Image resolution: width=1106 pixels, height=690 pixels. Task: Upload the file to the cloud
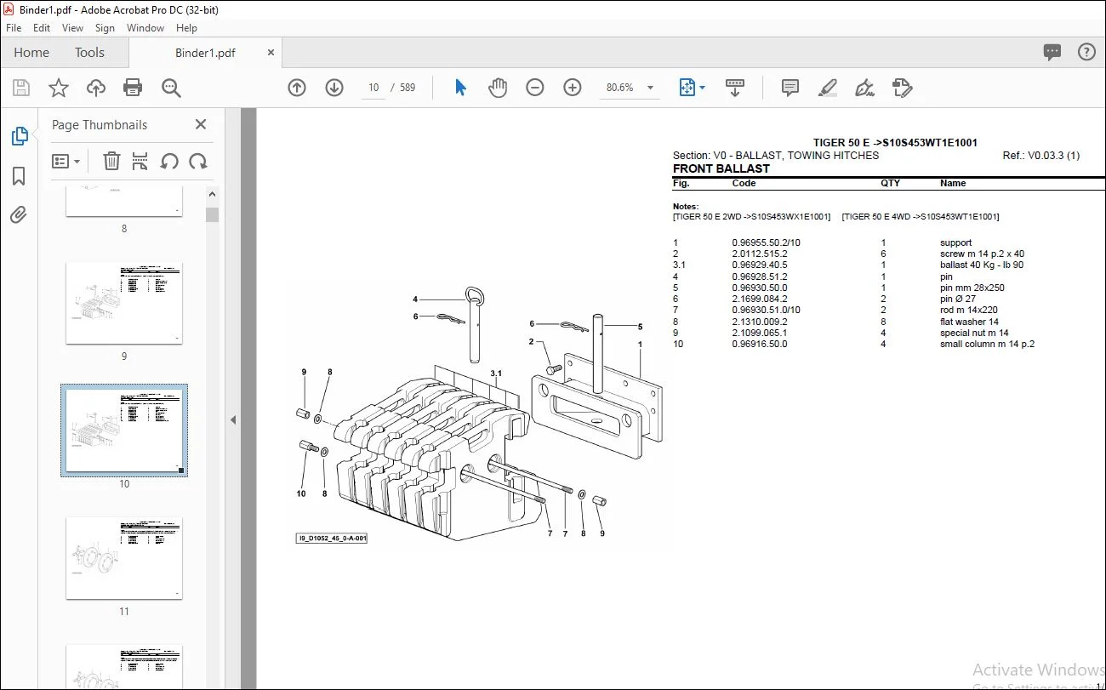[96, 88]
